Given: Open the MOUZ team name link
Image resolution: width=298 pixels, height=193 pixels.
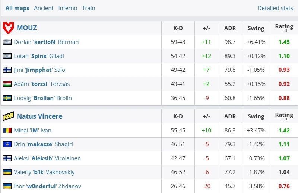Looking at the screenshot, I should click(x=26, y=28).
